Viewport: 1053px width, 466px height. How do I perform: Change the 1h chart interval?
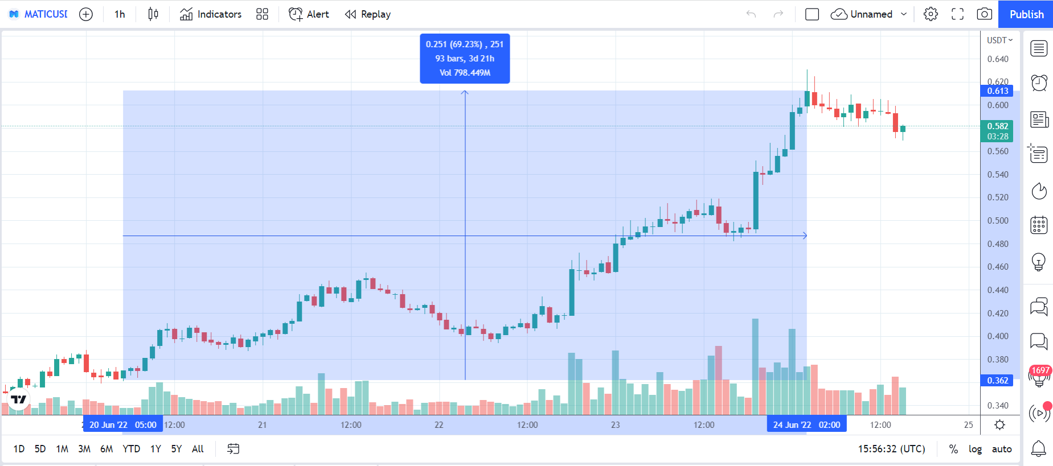[x=120, y=14]
